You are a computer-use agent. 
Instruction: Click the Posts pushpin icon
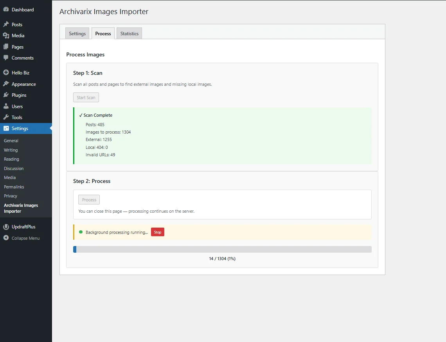tap(6, 24)
